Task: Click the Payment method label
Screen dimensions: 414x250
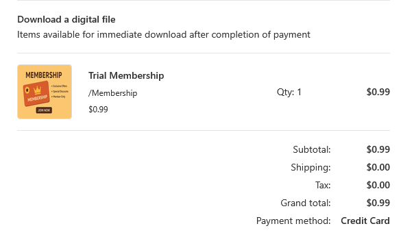Action: tap(293, 221)
